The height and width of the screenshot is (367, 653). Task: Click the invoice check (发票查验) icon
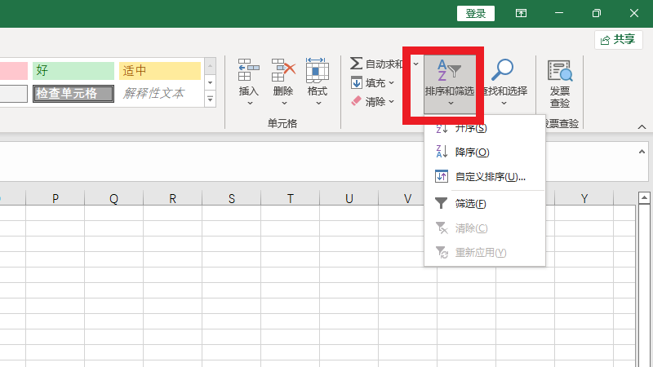point(560,72)
